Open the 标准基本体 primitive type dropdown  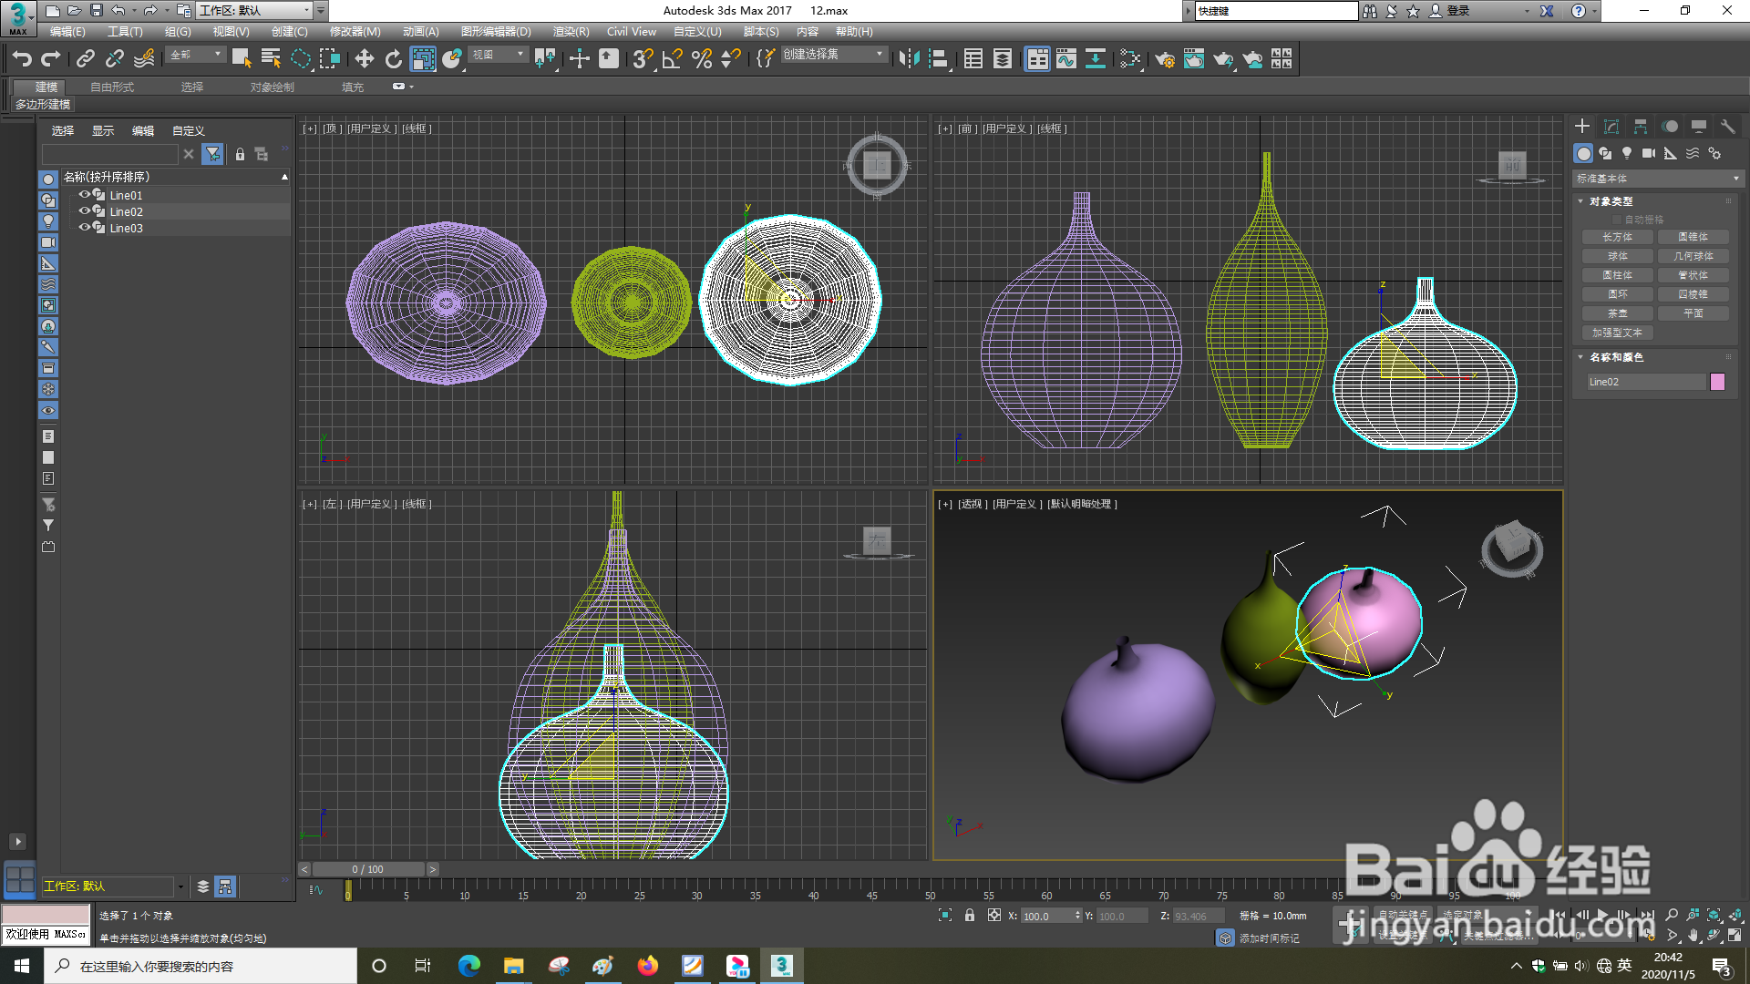click(x=1657, y=179)
